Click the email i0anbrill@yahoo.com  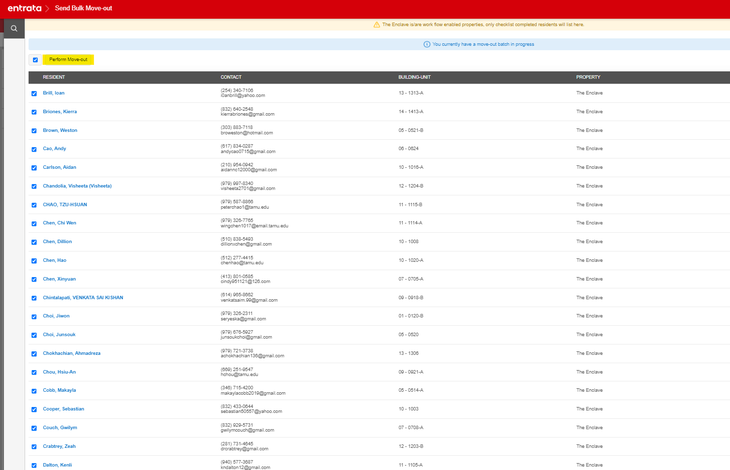(x=243, y=95)
